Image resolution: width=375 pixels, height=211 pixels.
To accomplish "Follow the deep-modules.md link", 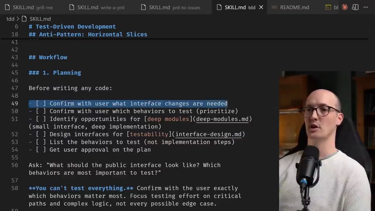I will [x=222, y=119].
